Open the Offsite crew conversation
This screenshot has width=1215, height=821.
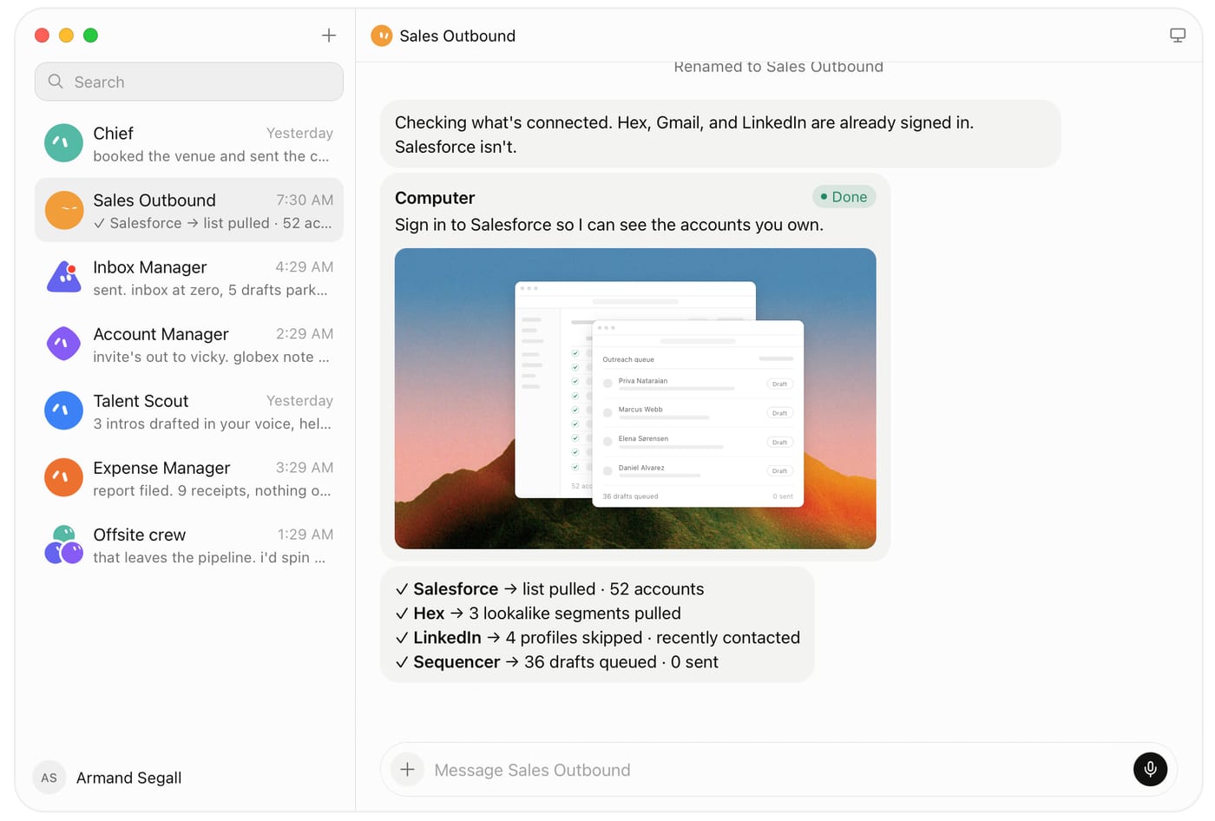189,544
